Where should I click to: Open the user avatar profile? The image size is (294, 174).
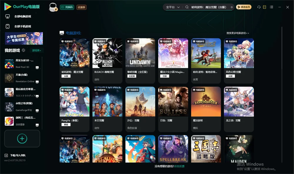pos(53,7)
